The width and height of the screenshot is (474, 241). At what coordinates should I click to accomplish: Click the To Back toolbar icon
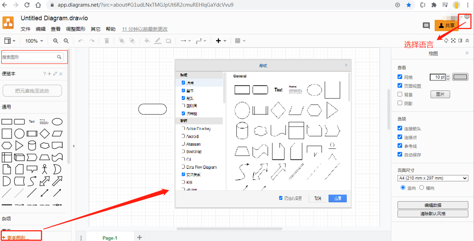132,41
